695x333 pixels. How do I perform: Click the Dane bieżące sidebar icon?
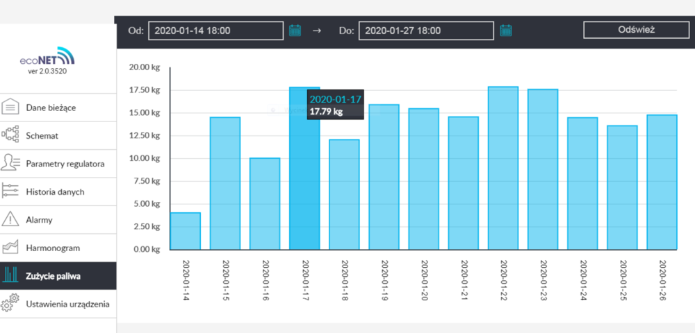coord(10,108)
